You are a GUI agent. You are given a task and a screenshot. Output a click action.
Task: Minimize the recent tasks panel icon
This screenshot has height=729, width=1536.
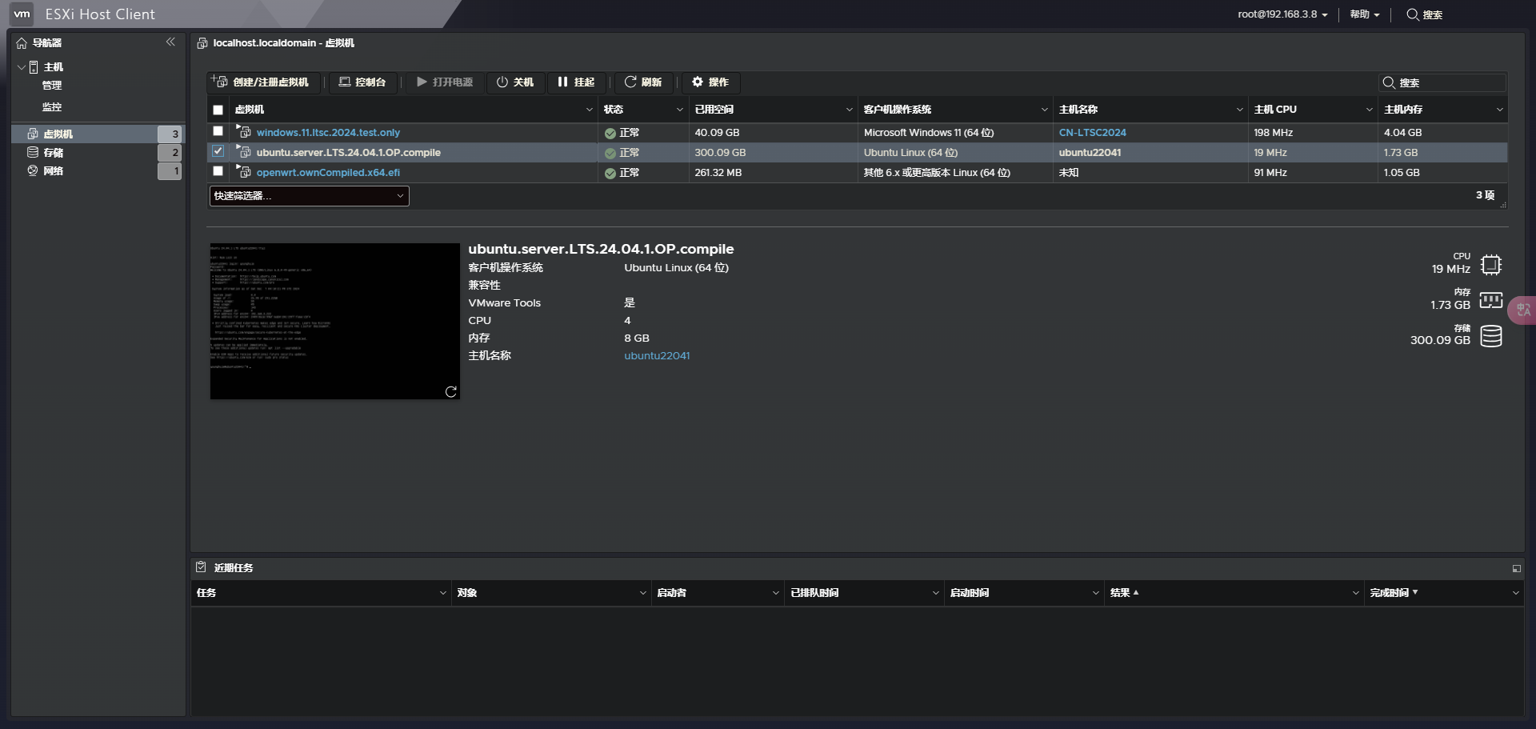1516,568
